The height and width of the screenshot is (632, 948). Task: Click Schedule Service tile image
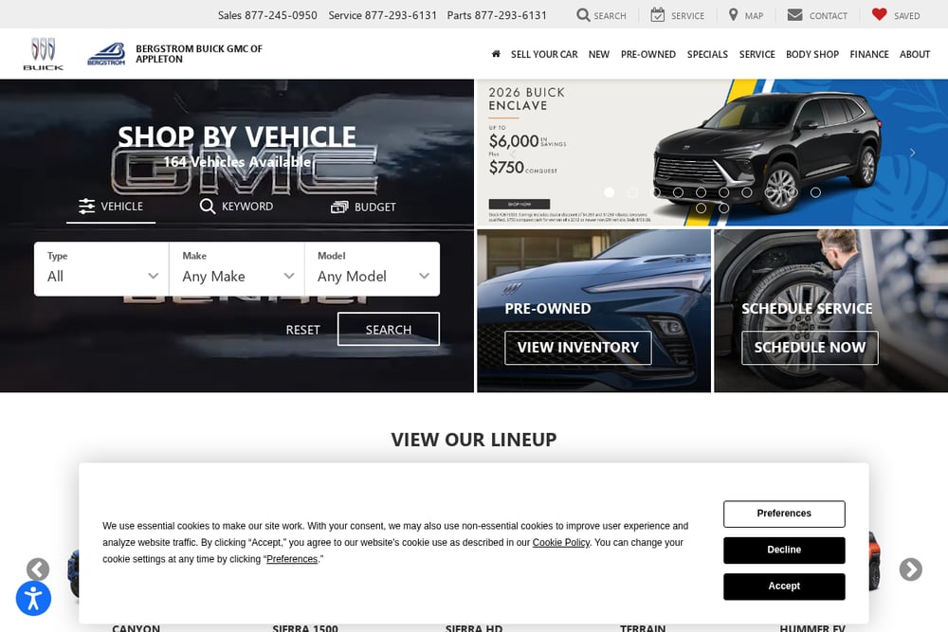pyautogui.click(x=830, y=311)
